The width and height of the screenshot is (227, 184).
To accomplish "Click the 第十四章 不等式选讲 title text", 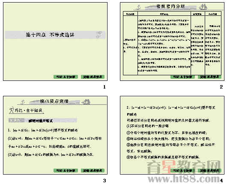I will tap(50, 35).
